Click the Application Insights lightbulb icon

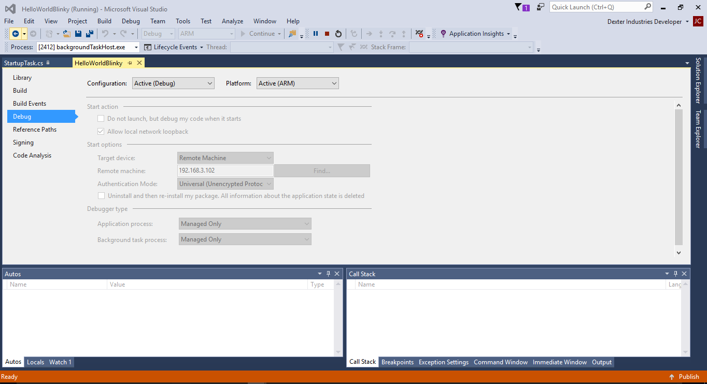pyautogui.click(x=443, y=34)
